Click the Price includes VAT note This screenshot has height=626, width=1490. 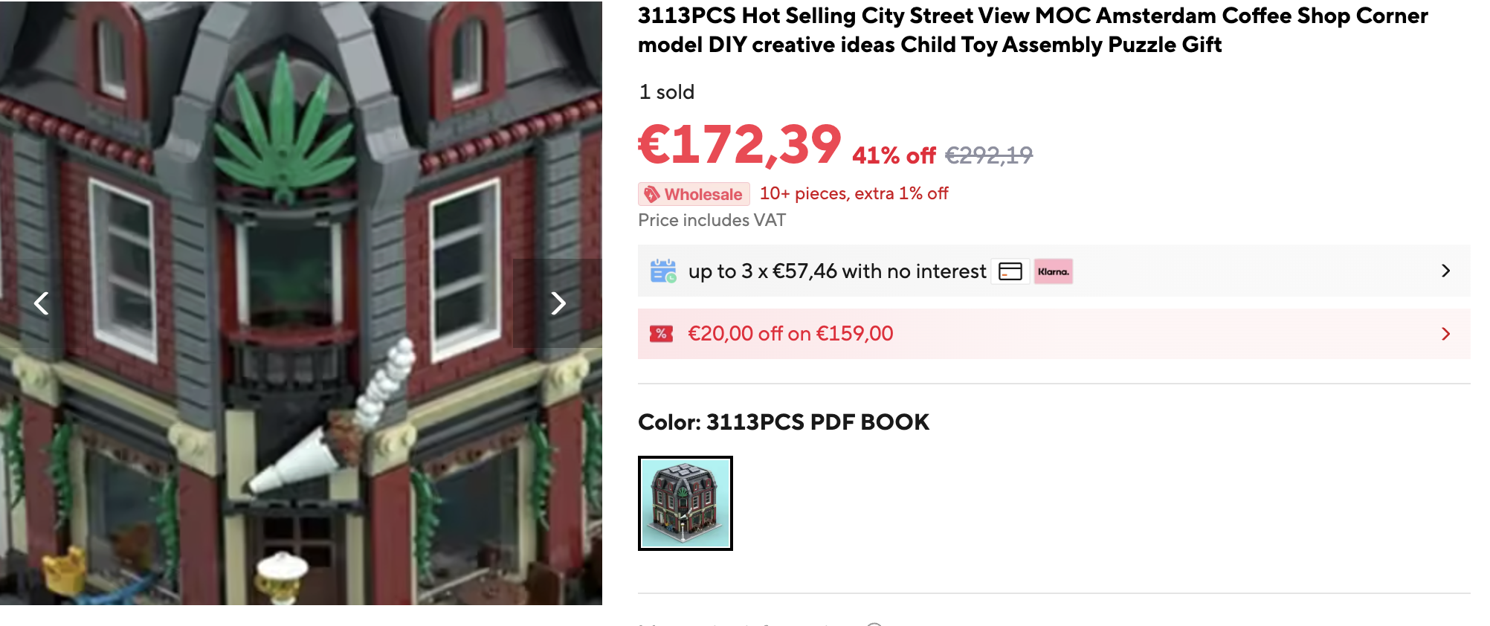712,220
